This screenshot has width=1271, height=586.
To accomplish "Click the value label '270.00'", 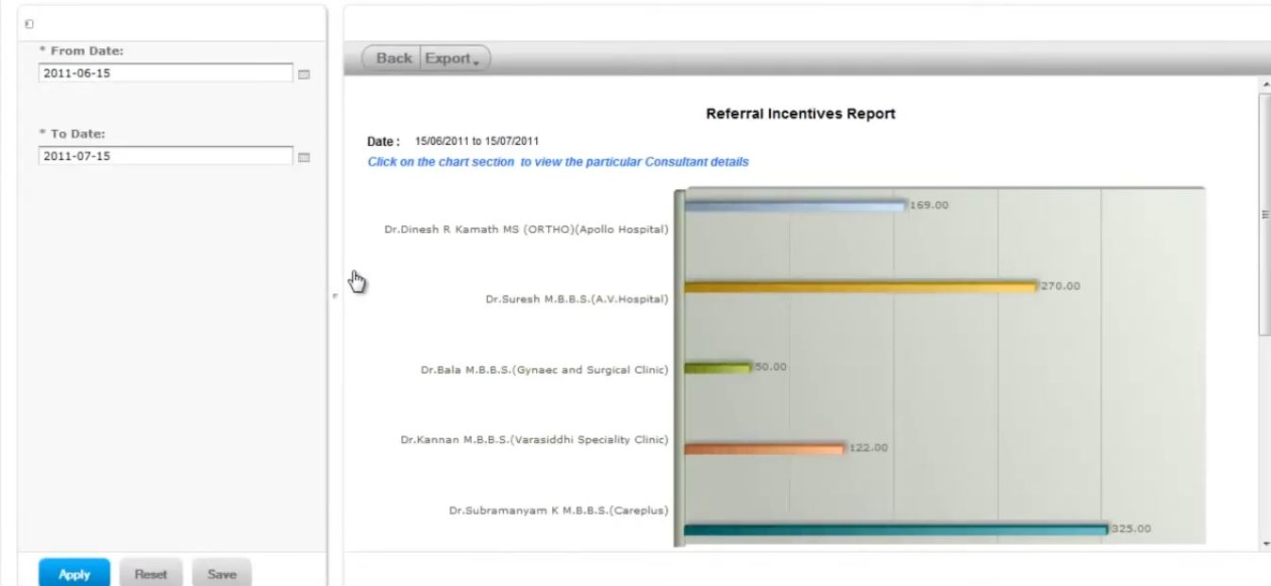I will [1061, 285].
